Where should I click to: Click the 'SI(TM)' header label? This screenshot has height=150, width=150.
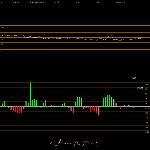click(x=57, y=2)
